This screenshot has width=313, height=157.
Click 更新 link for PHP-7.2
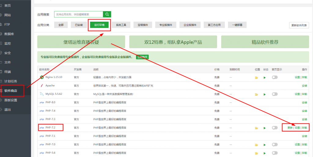click(x=290, y=128)
